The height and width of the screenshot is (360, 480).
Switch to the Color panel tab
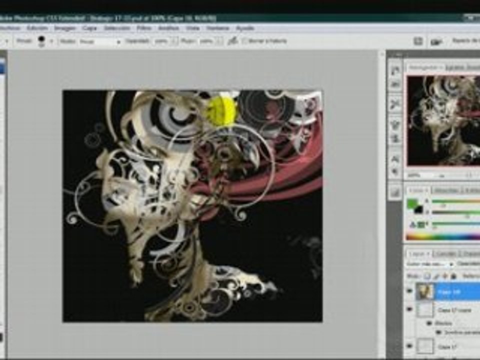click(x=418, y=190)
